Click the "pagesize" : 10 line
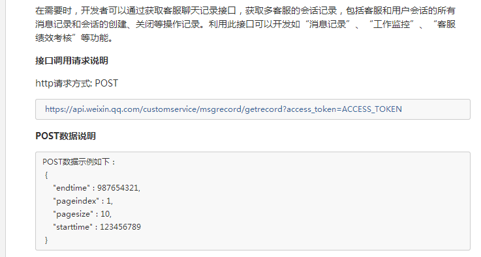 pos(82,214)
